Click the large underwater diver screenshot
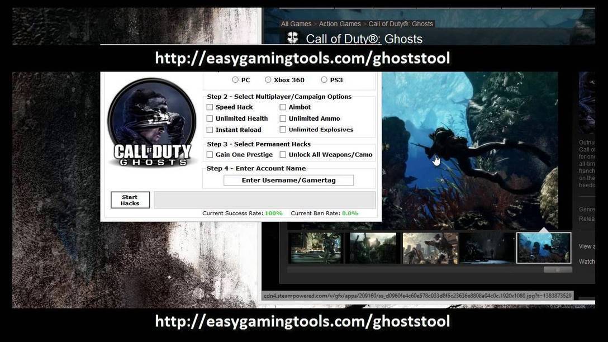This screenshot has height=342, width=608. (469, 150)
